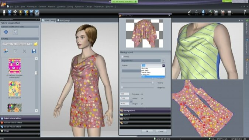Click the grey mannequin outline toolbar icon
249x140 pixels.
tap(197, 12)
